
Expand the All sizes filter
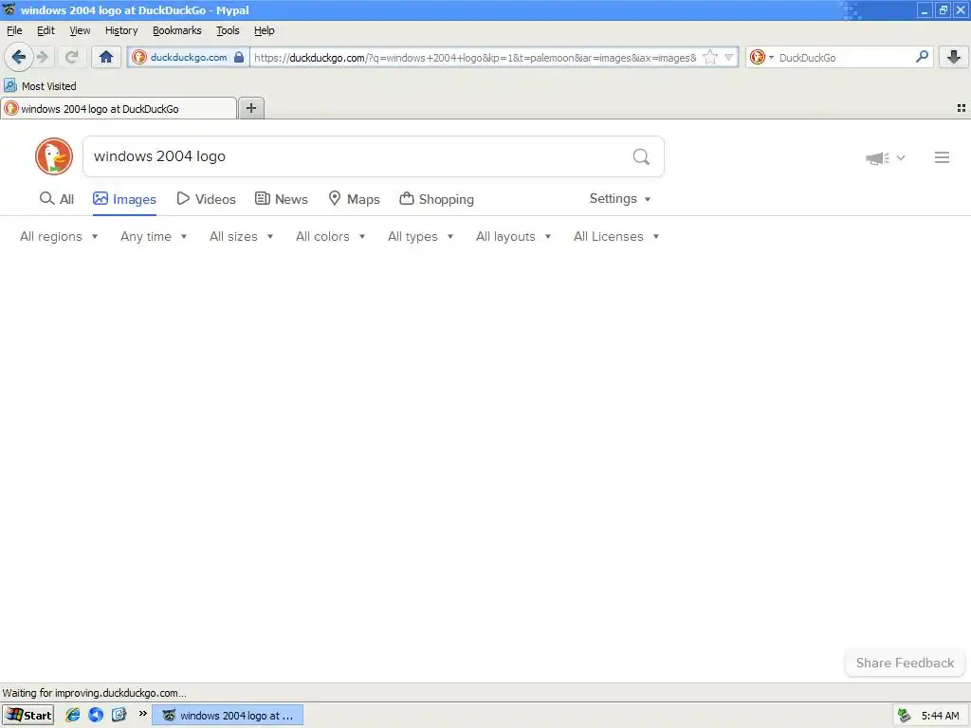tap(242, 236)
